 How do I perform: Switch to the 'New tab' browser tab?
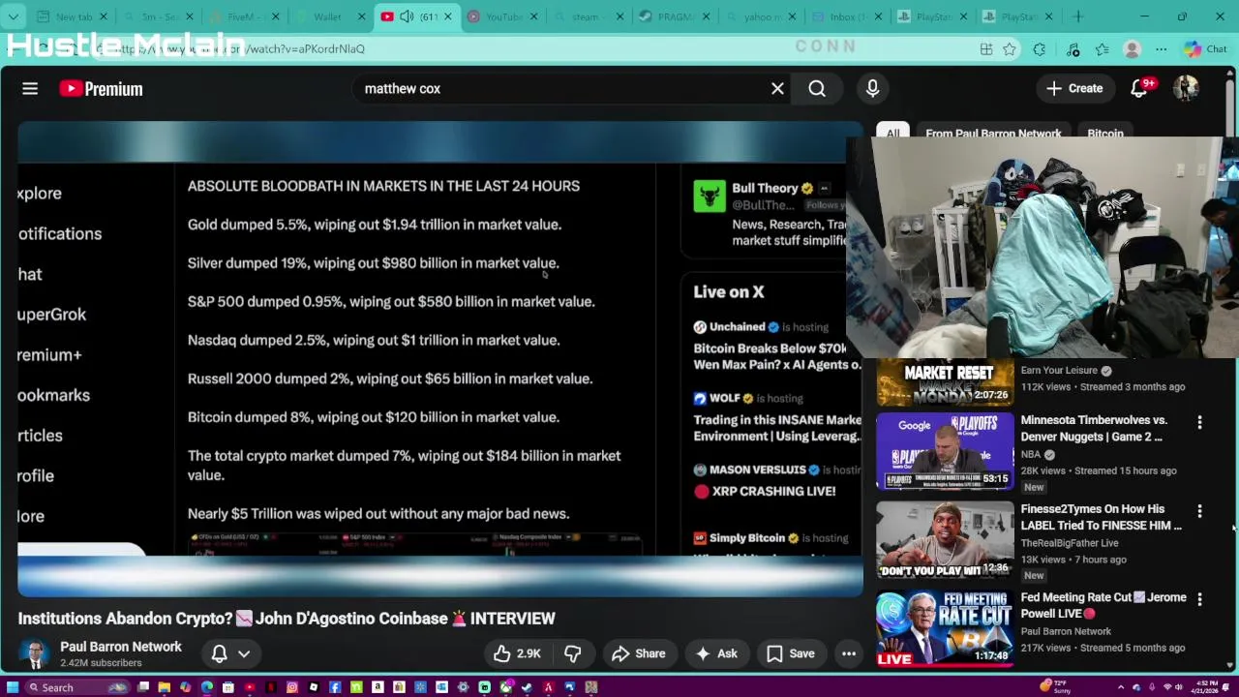(74, 16)
